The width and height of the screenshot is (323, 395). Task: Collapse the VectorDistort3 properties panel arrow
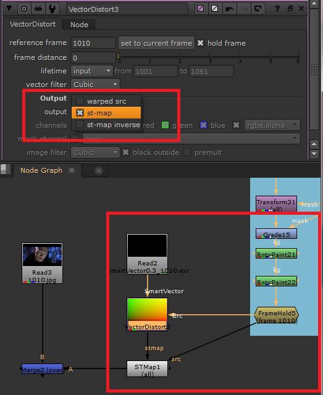click(x=9, y=8)
